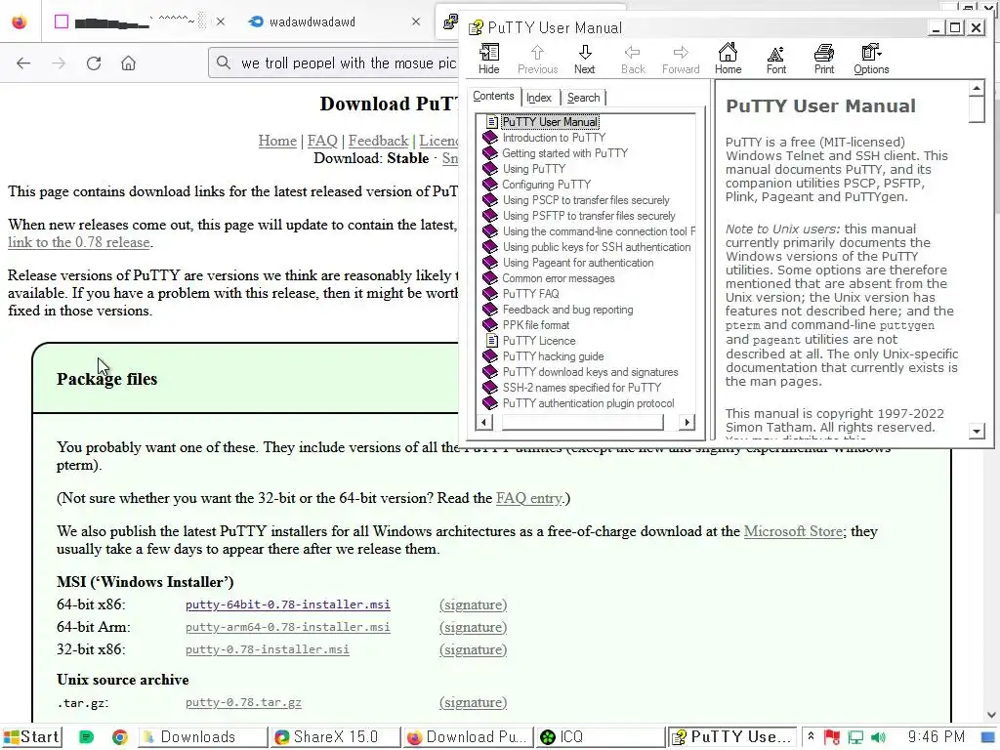Click the network monitor tray icon
Viewport: 1000px width, 750px height.
click(x=854, y=737)
